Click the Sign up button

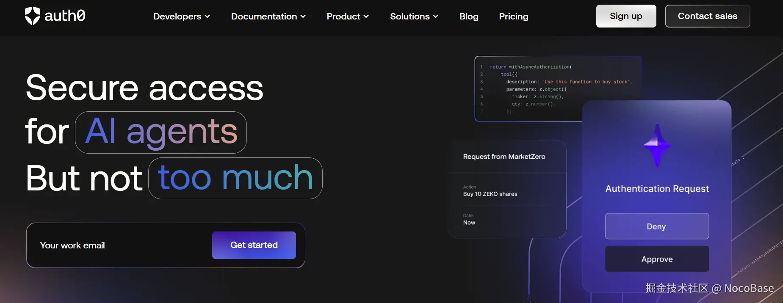(626, 16)
